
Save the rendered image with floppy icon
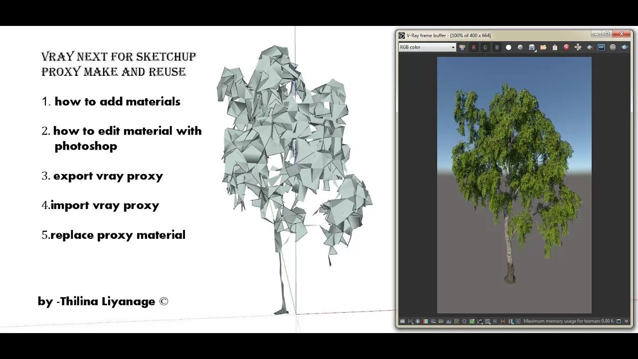tap(531, 47)
